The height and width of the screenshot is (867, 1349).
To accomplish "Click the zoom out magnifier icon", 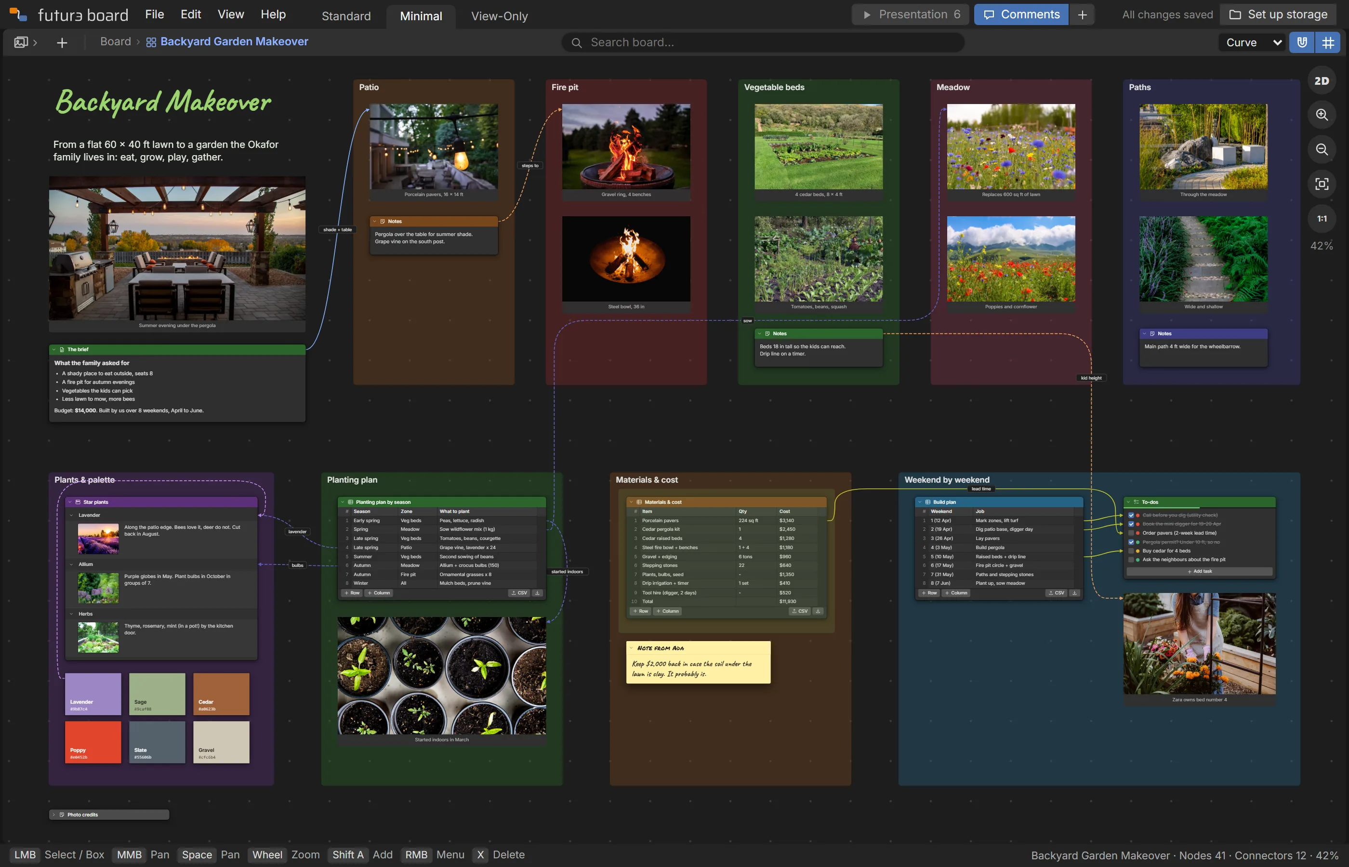I will [x=1322, y=149].
